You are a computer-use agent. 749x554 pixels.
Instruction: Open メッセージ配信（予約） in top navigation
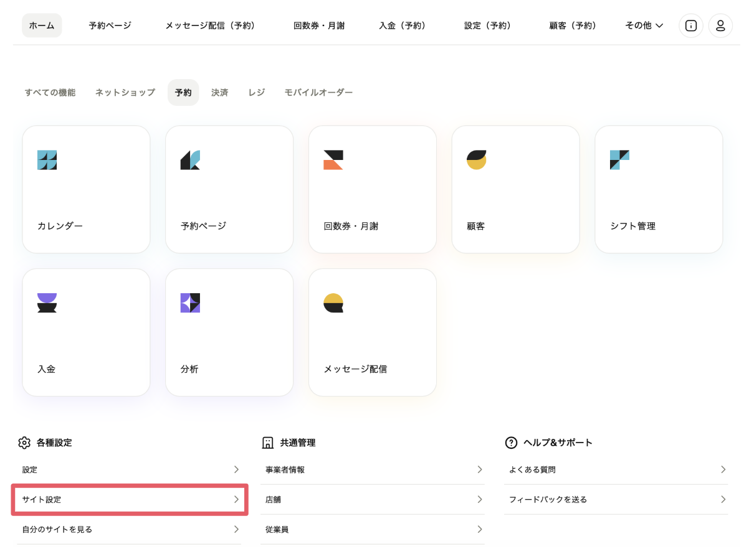coord(211,26)
